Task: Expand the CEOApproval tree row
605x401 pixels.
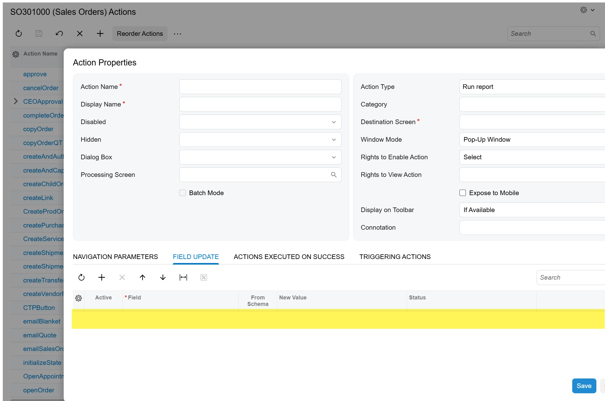Action: pyautogui.click(x=16, y=102)
